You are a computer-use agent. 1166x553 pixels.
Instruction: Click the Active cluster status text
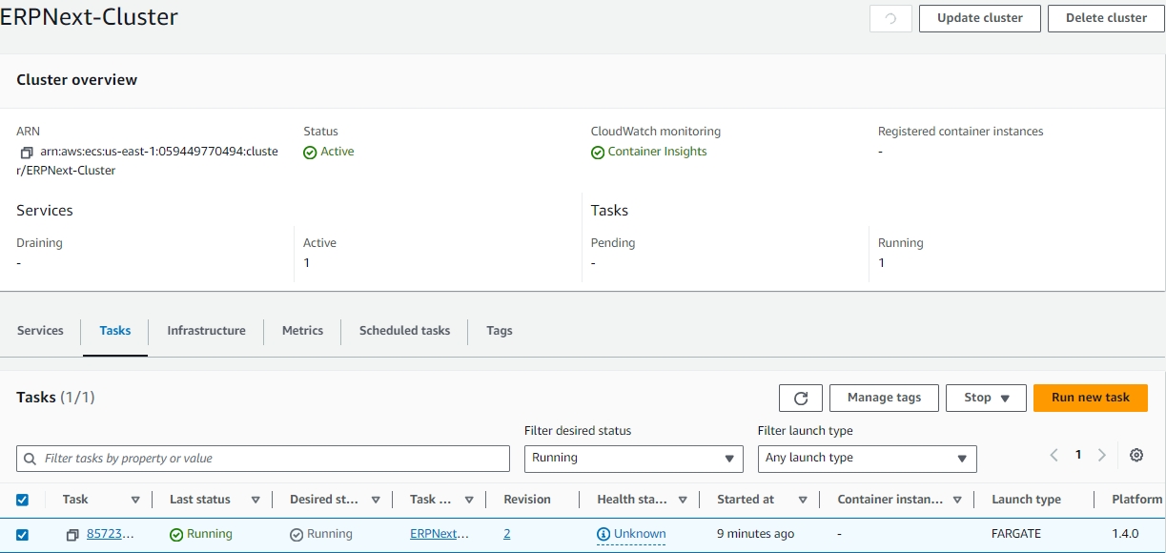pos(337,152)
